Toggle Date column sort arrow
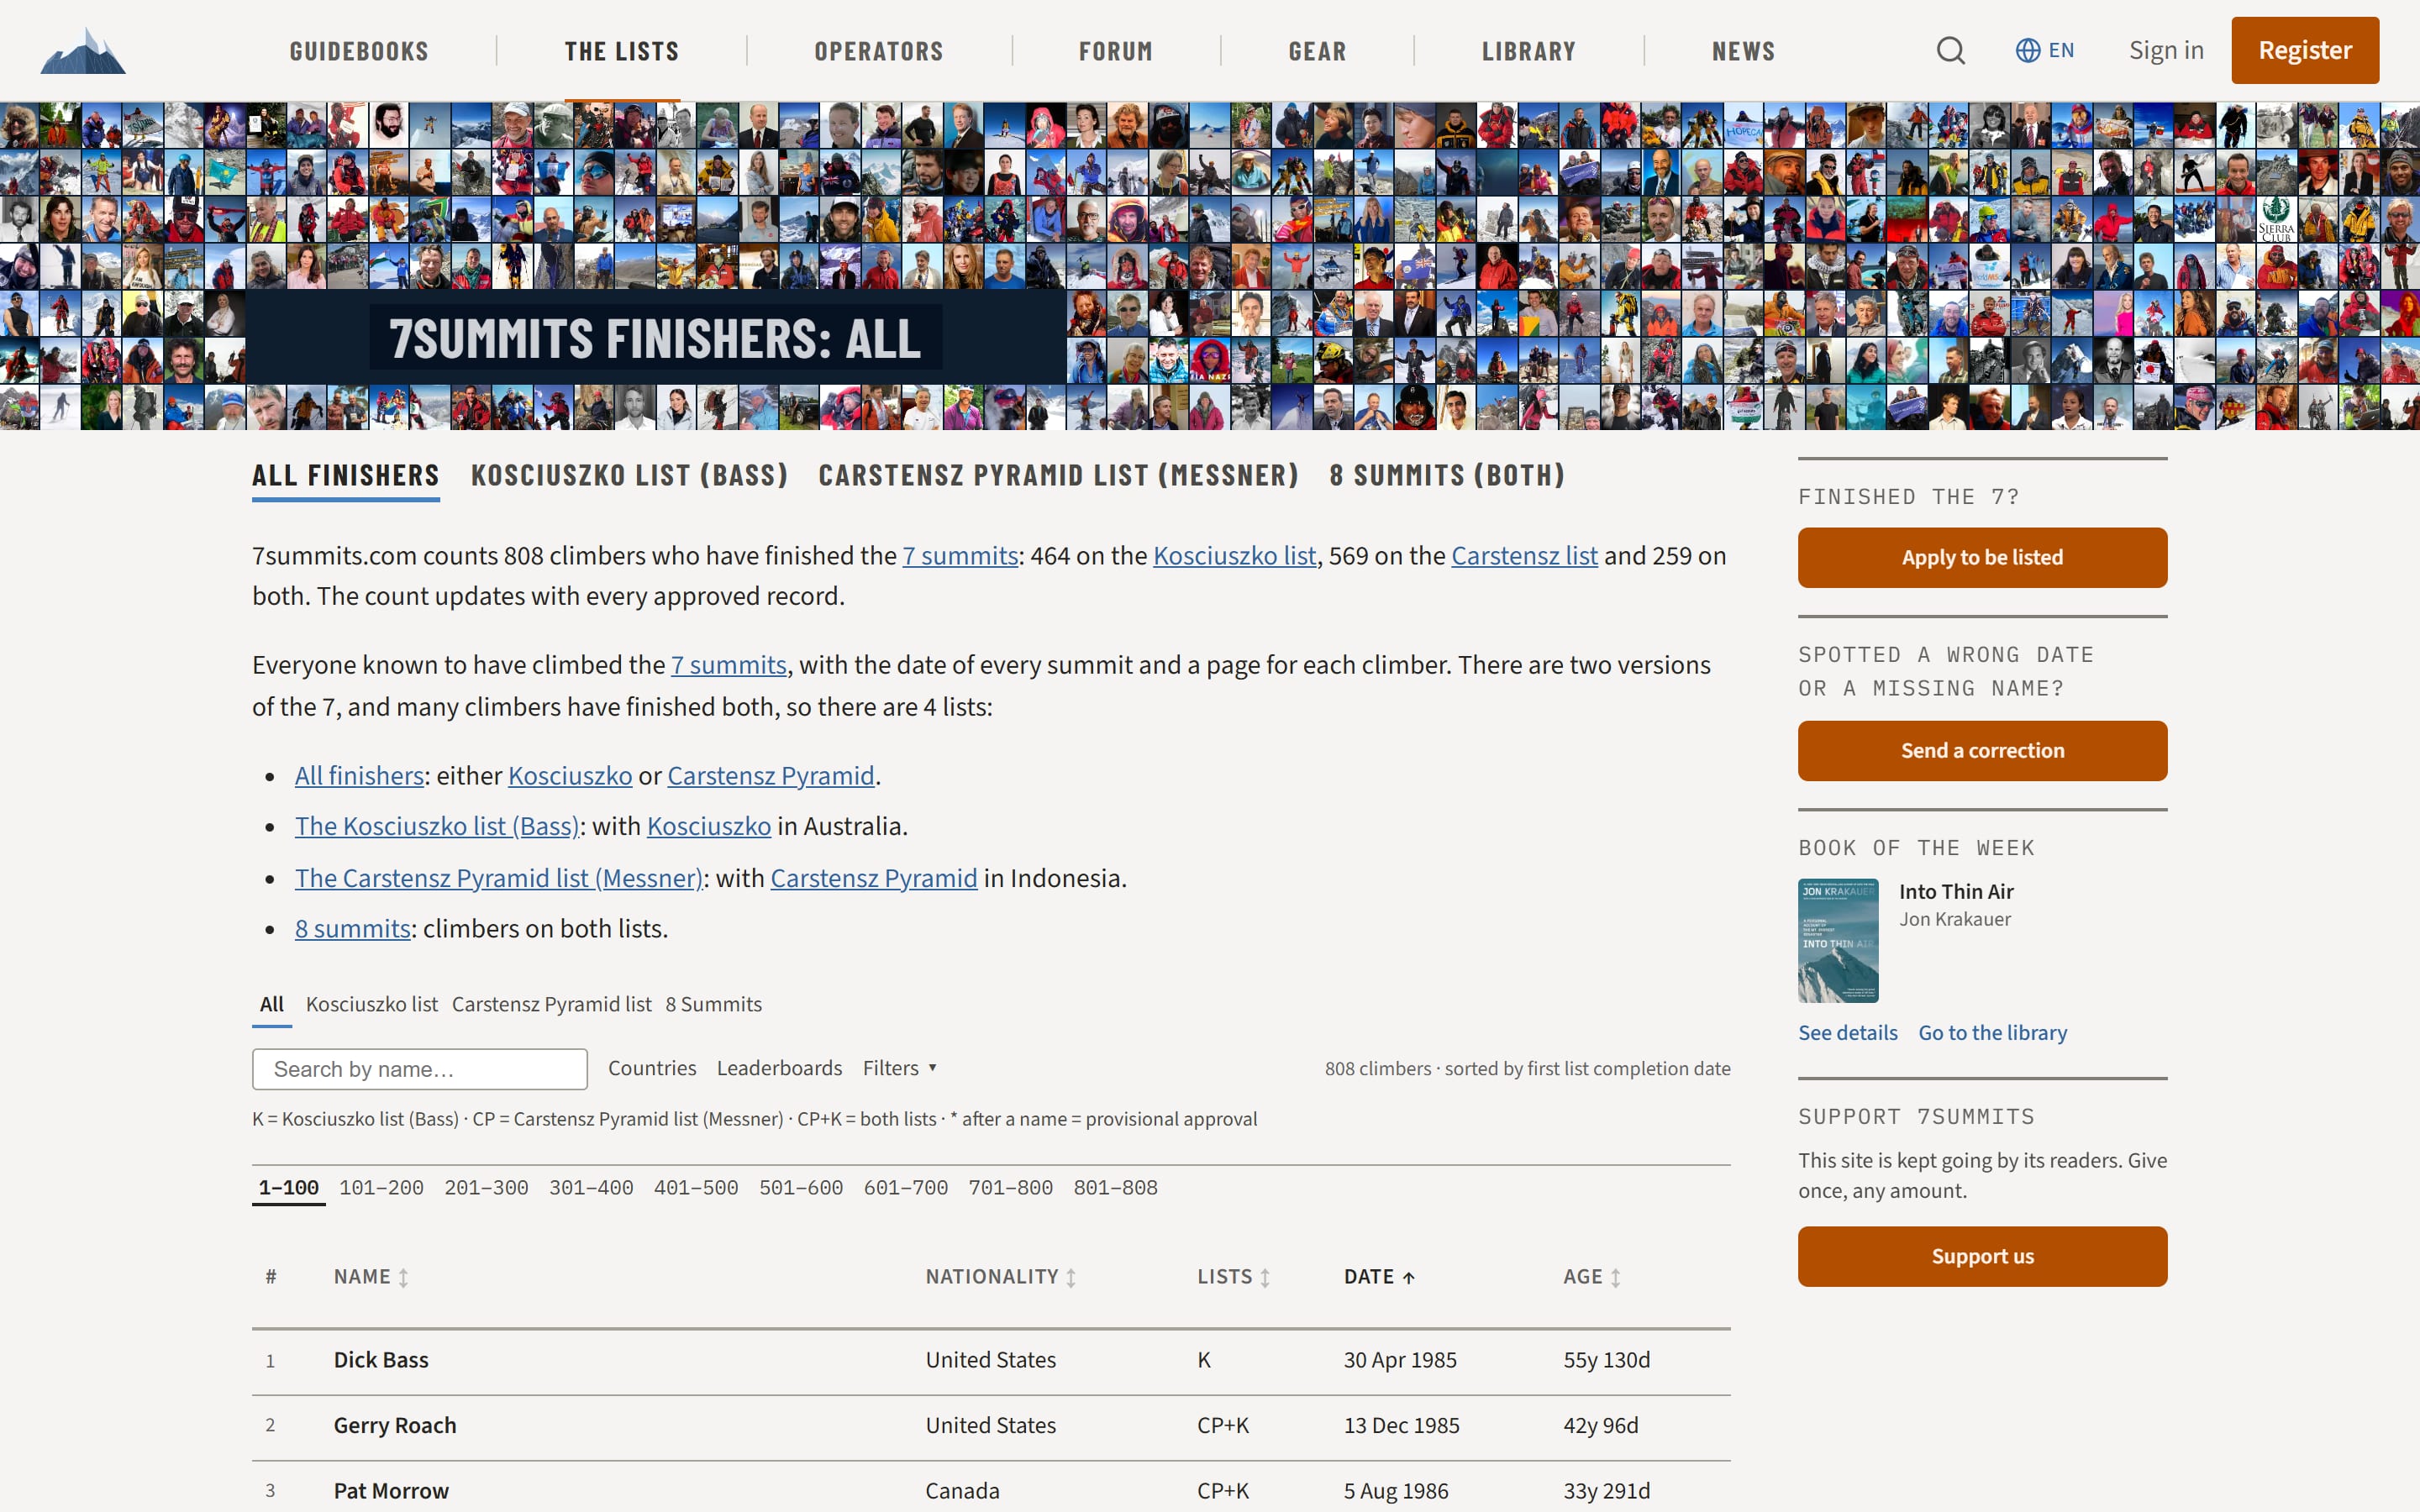Viewport: 2420px width, 1512px height. (x=1408, y=1277)
